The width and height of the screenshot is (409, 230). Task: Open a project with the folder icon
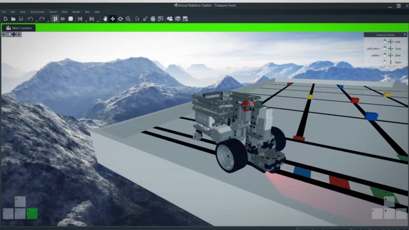coord(13,19)
